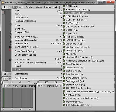Viewport: 116px width, 112px height.
Task: Click the Blender logo in the title bar
Action: pos(3,2)
